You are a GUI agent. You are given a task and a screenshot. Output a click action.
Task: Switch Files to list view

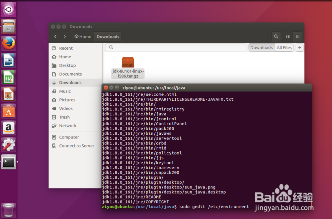click(288, 36)
